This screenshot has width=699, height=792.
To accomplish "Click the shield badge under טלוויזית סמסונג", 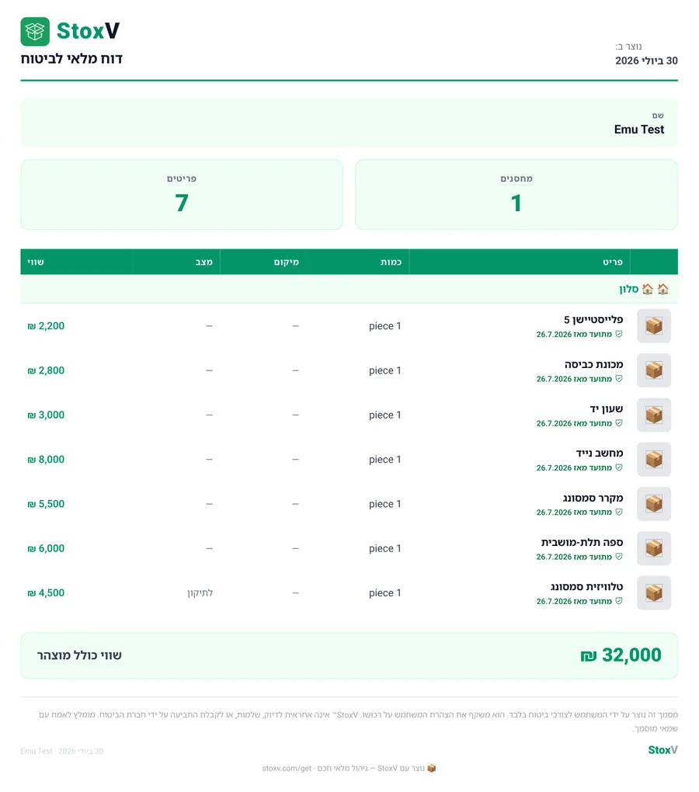I will pyautogui.click(x=619, y=601).
